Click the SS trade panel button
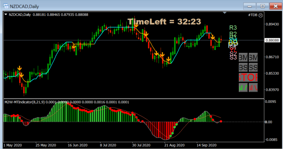 (x=253, y=67)
